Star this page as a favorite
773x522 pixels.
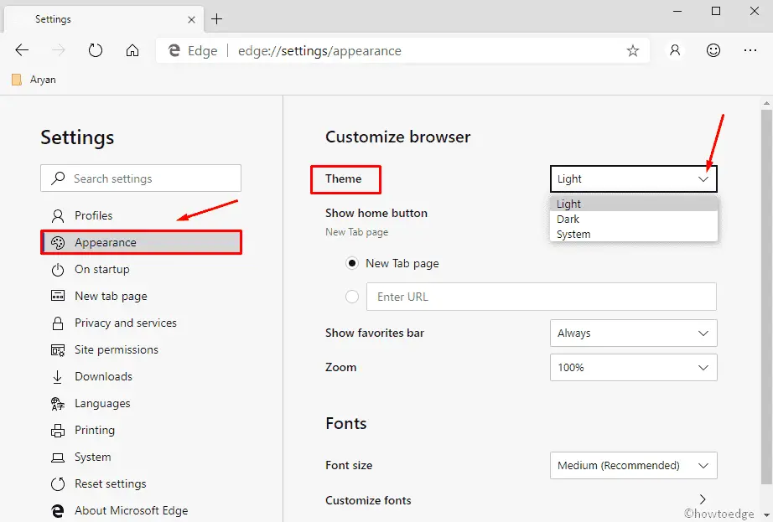pos(633,50)
